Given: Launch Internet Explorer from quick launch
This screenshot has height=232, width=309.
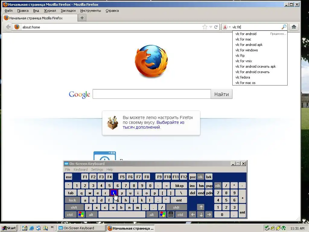Looking at the screenshot, I should click(31, 228).
